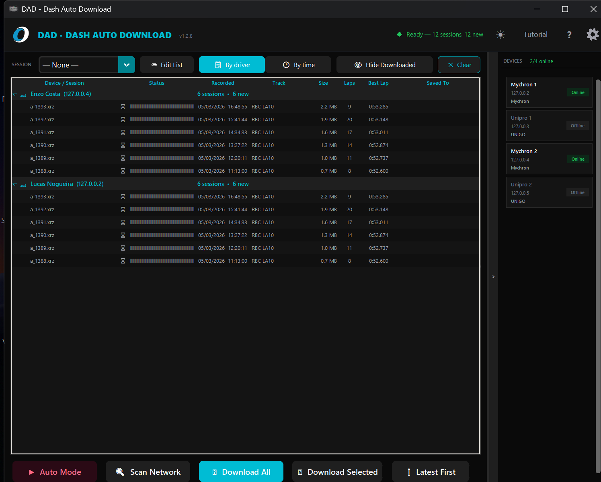Click hourglass icon on Lucas Nogueira a_1392.xrz
This screenshot has width=601, height=482.
coord(123,210)
